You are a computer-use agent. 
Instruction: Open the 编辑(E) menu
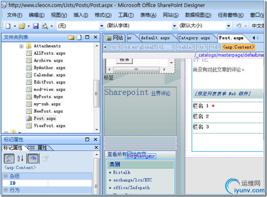pyautogui.click(x=37, y=15)
